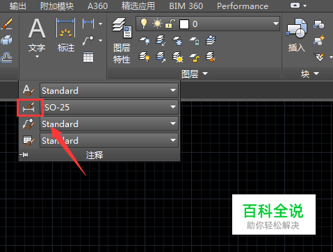Click the layer unlock tool icon
This screenshot has width=333, height=252.
tap(195, 58)
